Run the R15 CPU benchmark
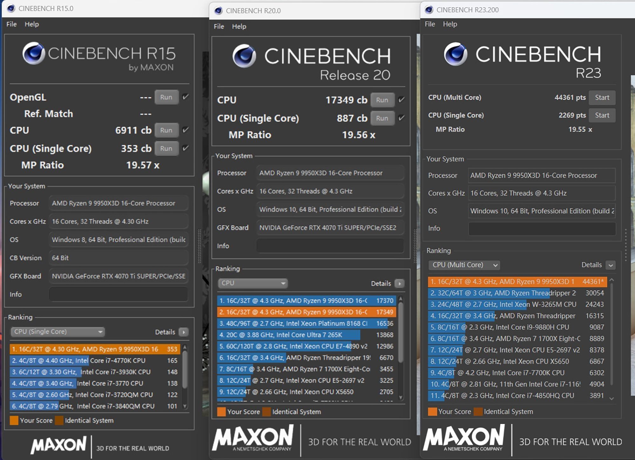Image resolution: width=635 pixels, height=460 pixels. click(166, 130)
